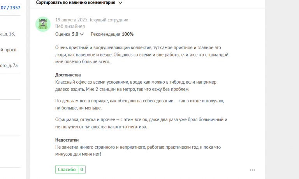Click the просп. address line in sidebar

[9, 50]
